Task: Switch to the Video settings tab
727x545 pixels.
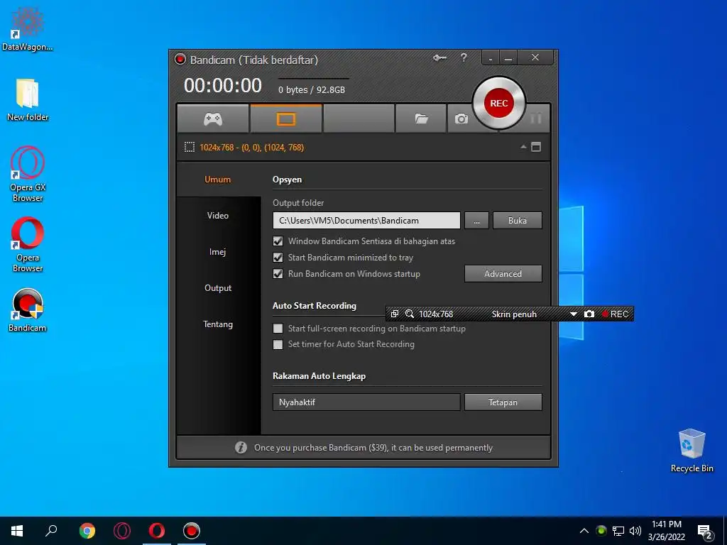Action: (x=217, y=216)
